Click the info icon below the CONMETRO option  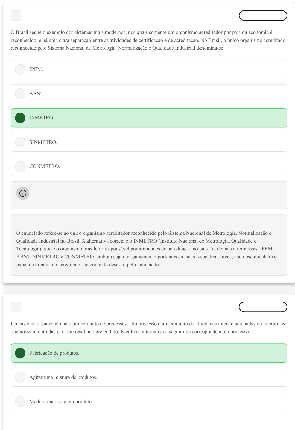[x=23, y=193]
